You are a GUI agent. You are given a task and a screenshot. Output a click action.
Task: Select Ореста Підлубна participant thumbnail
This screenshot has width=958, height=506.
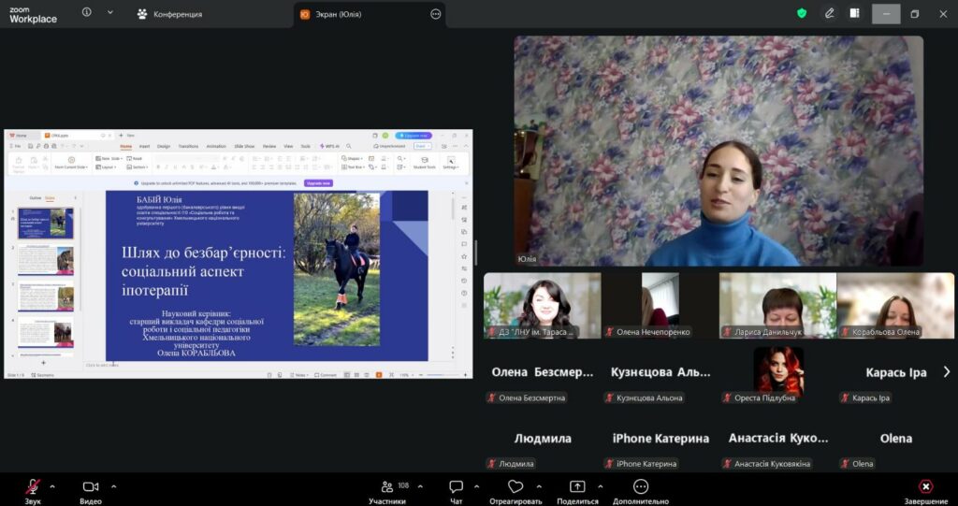[x=778, y=371]
